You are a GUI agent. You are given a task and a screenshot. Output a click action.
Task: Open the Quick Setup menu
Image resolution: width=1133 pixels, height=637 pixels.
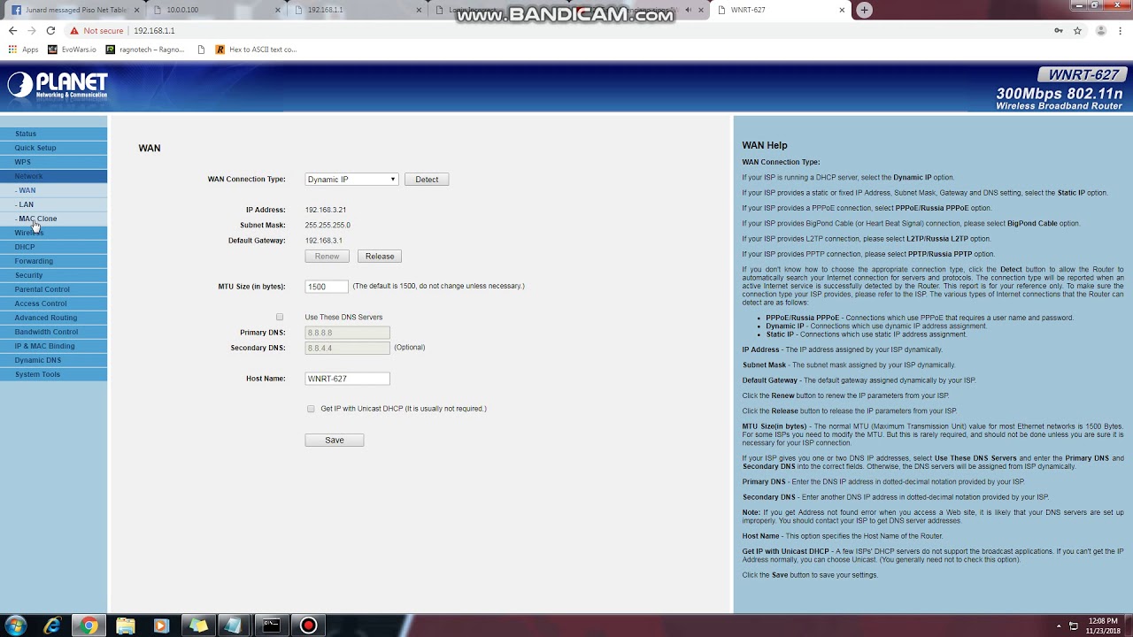click(x=53, y=148)
